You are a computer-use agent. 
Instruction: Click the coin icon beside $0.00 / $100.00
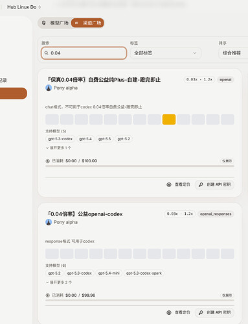(48, 161)
